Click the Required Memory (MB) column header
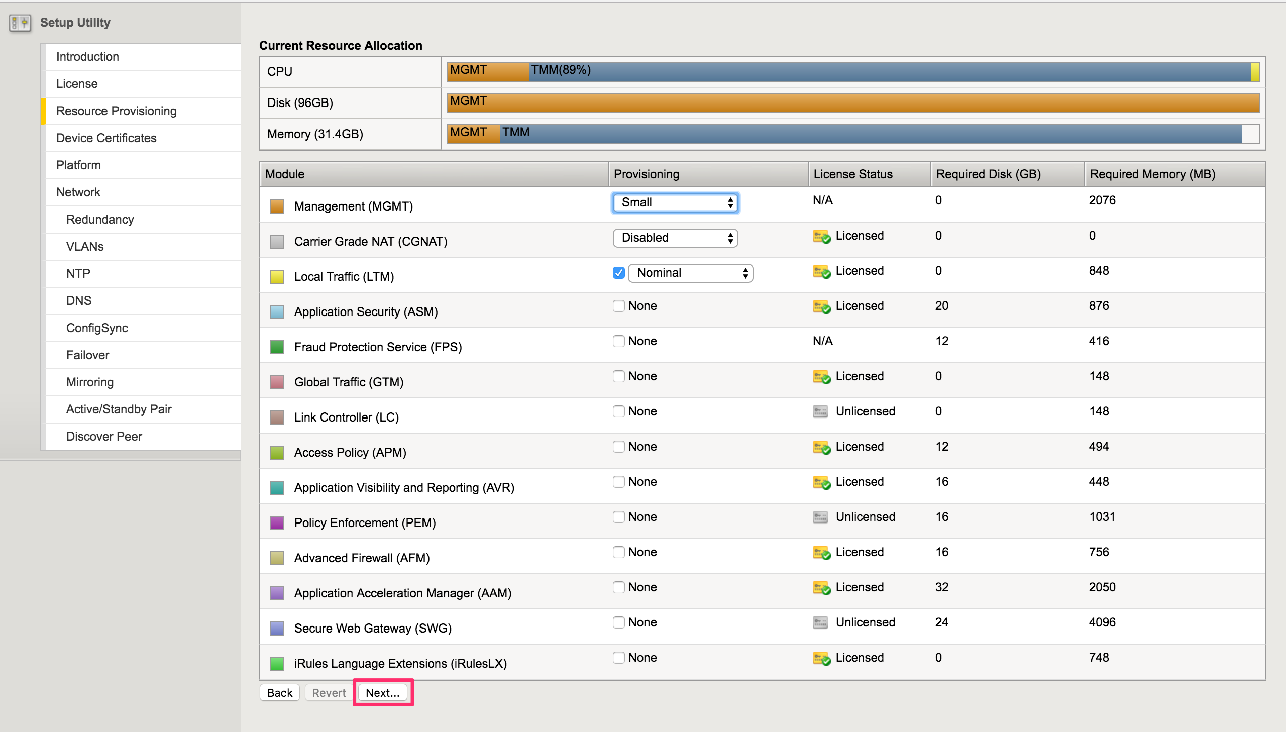Viewport: 1286px width, 732px height. tap(1174, 174)
